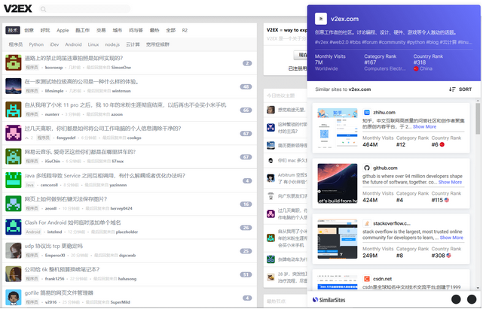Click the 51 reply count badge
The height and width of the screenshot is (315, 486).
pyautogui.click(x=246, y=275)
